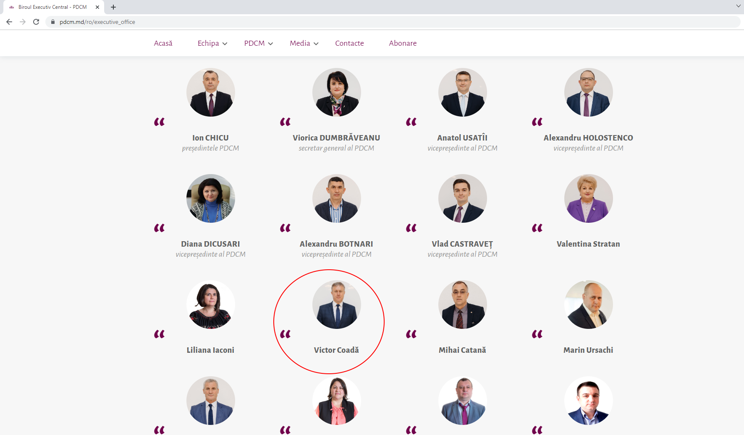Click the browser back arrow
Image resolution: width=744 pixels, height=435 pixels.
9,22
